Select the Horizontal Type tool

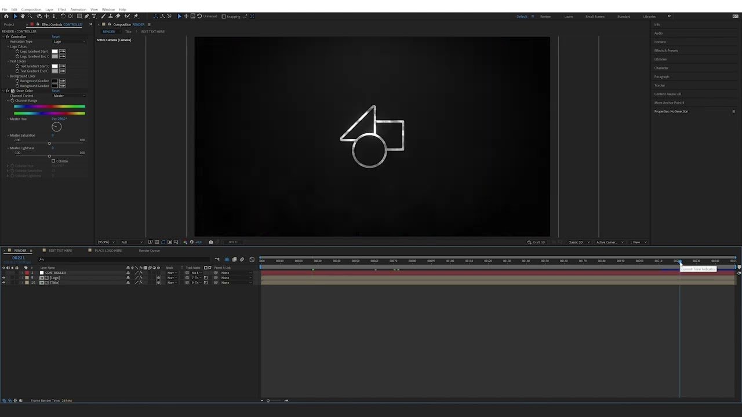(94, 16)
